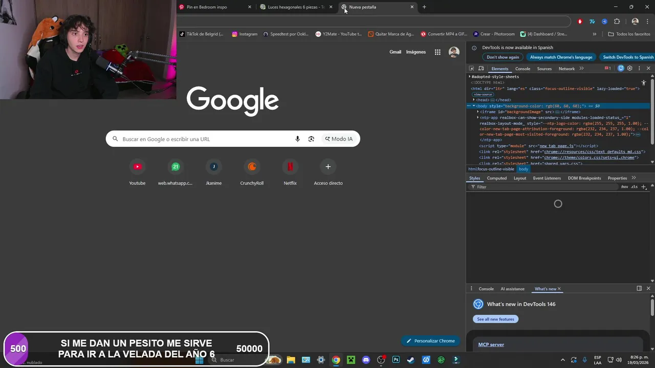Open the Event Listeners tab
655x368 pixels.
pyautogui.click(x=547, y=178)
